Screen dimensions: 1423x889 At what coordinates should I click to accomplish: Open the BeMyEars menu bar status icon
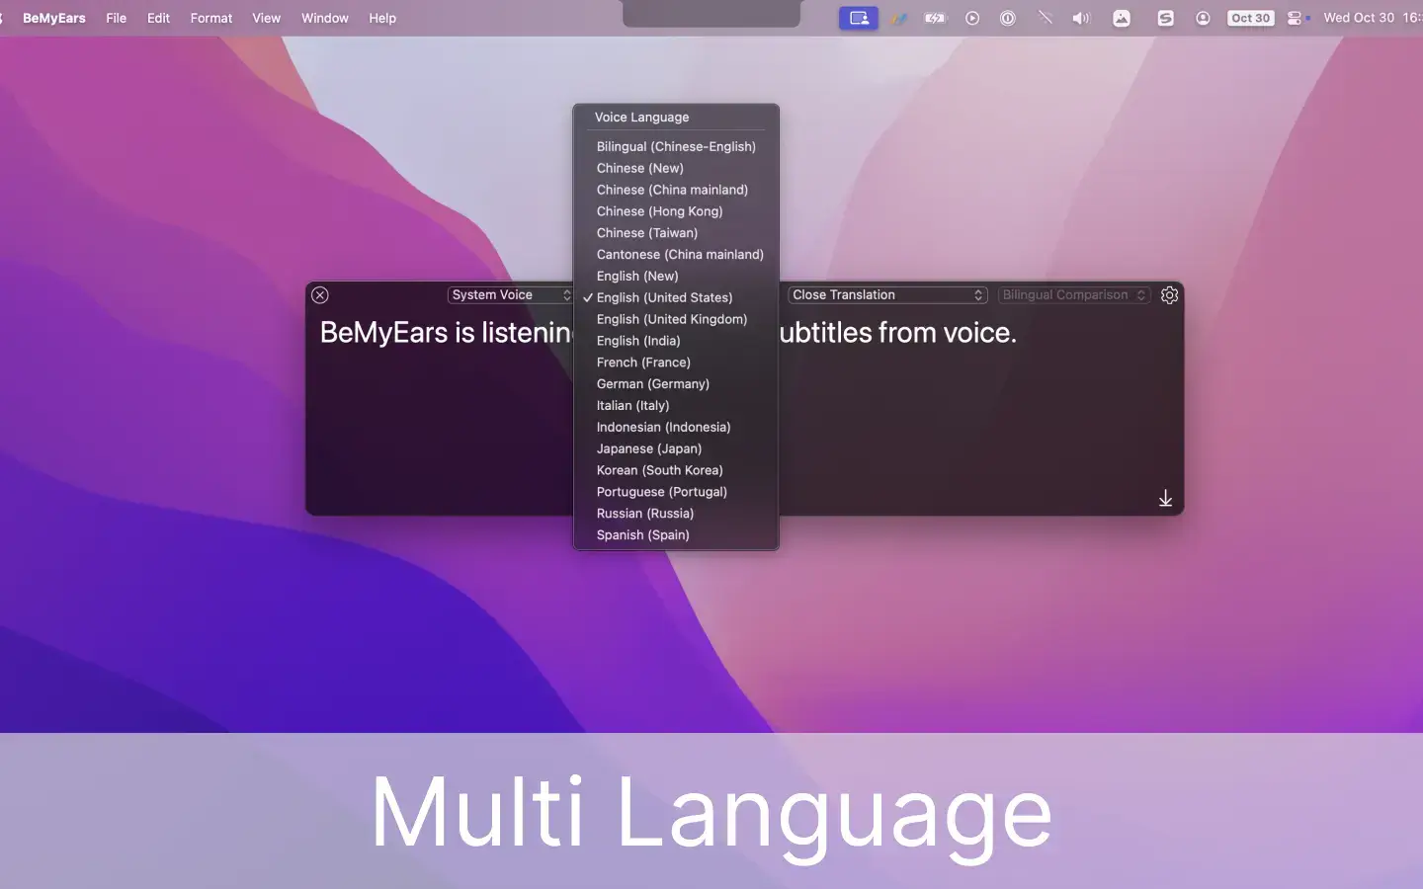[858, 18]
